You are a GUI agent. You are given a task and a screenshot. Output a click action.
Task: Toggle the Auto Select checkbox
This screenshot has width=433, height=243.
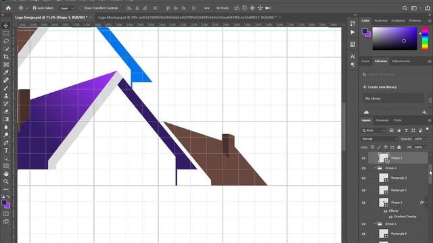coord(35,8)
